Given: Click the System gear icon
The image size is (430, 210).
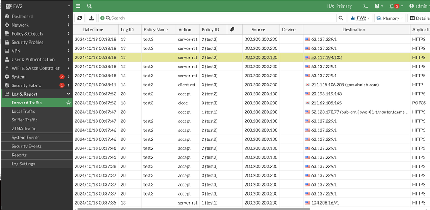Looking at the screenshot, I should coord(7,77).
